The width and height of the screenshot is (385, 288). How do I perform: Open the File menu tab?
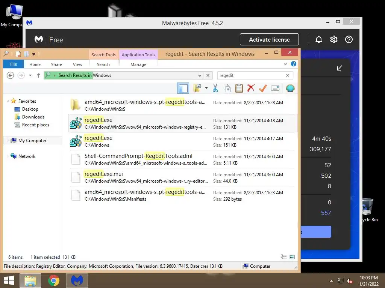pyautogui.click(x=14, y=64)
